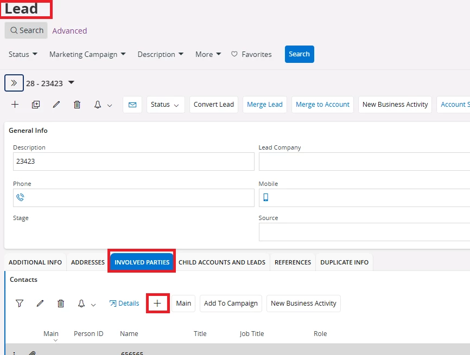The height and width of the screenshot is (355, 470).
Task: Open the Status action dropdown button
Action: click(166, 105)
